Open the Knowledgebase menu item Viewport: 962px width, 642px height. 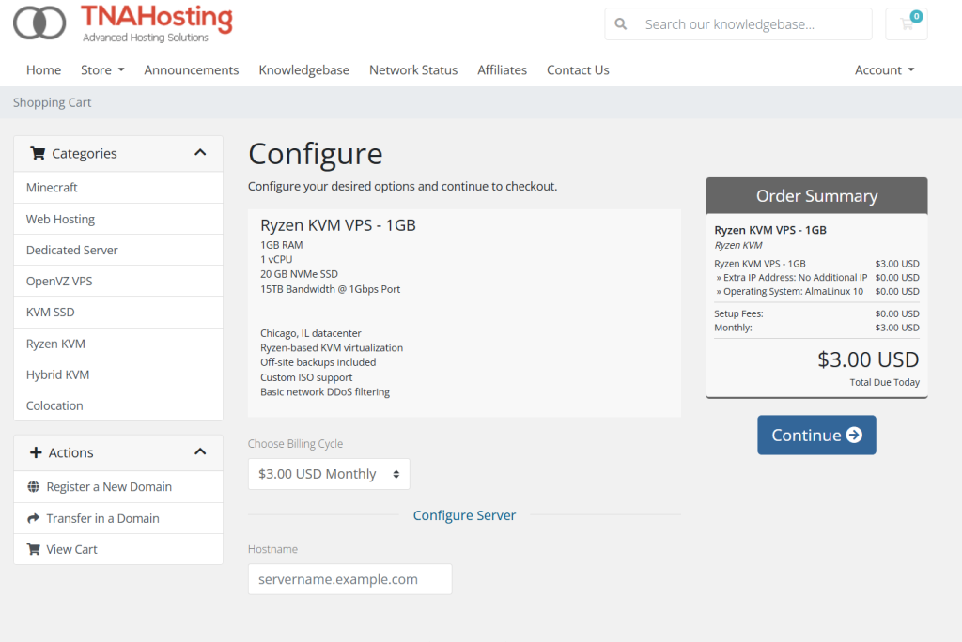pos(303,70)
